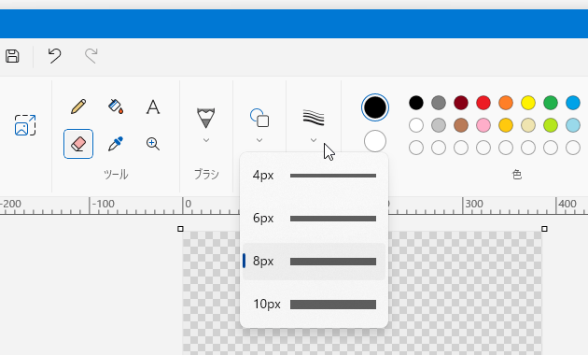Pick the red palette swatch
This screenshot has height=355, width=588.
pyautogui.click(x=483, y=103)
